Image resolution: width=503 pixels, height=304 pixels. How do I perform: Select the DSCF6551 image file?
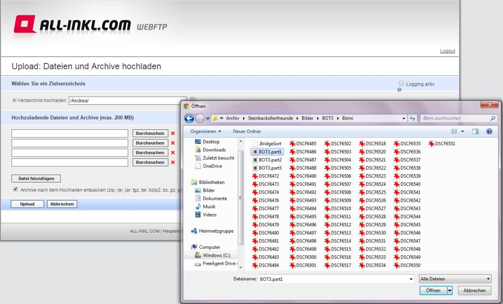click(x=444, y=144)
